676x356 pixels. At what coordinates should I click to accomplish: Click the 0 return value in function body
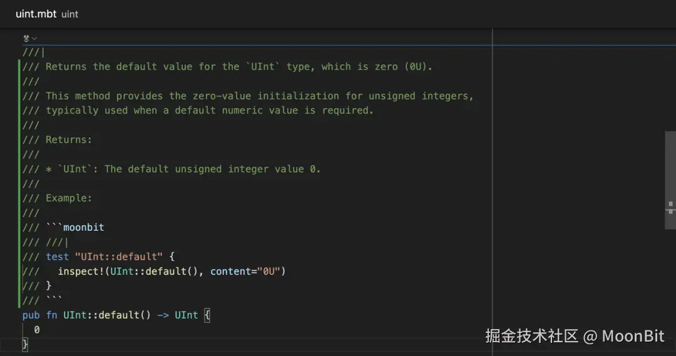(37, 329)
